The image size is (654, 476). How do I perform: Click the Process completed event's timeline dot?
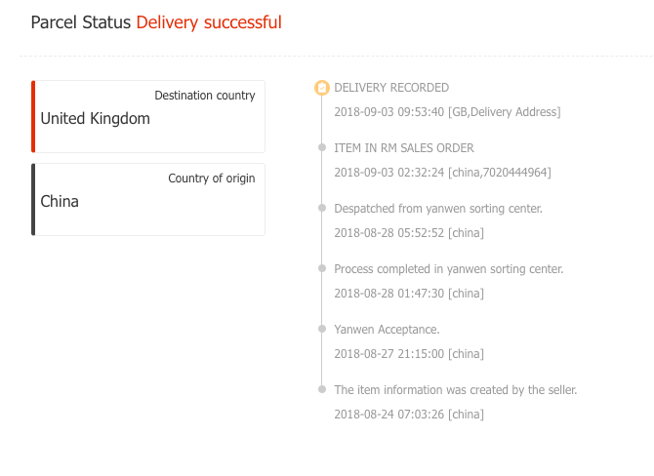[x=322, y=268]
